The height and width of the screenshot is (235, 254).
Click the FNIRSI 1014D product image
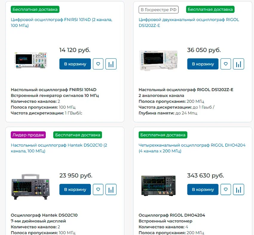coord(31,60)
